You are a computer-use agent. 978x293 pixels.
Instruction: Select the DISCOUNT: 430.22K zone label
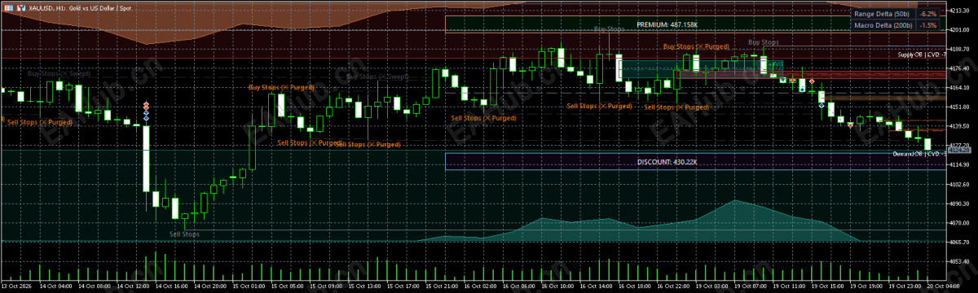pos(667,162)
